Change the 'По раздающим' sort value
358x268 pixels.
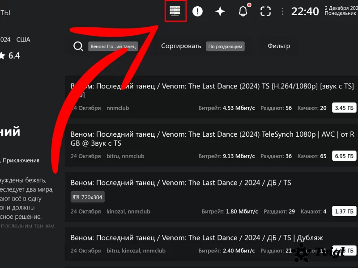225,46
